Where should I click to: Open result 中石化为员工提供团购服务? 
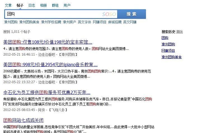click(x=47, y=92)
